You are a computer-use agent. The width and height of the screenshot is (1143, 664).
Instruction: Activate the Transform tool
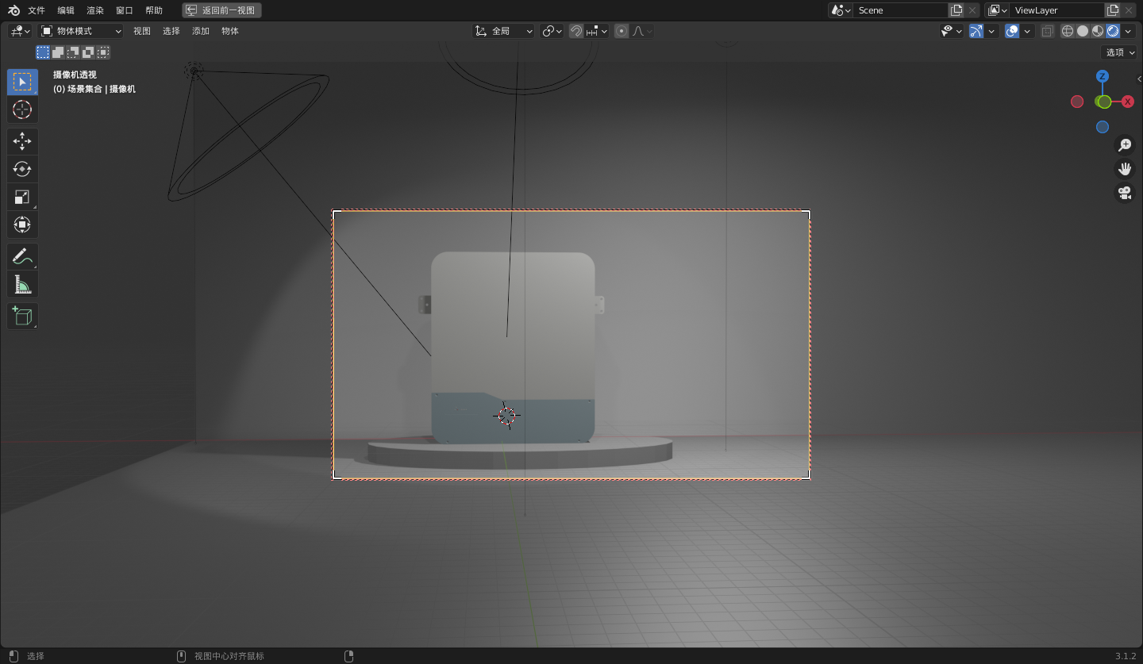[x=22, y=225]
